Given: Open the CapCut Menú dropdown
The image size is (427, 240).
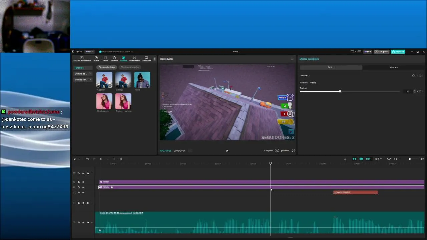Looking at the screenshot, I should click(89, 52).
